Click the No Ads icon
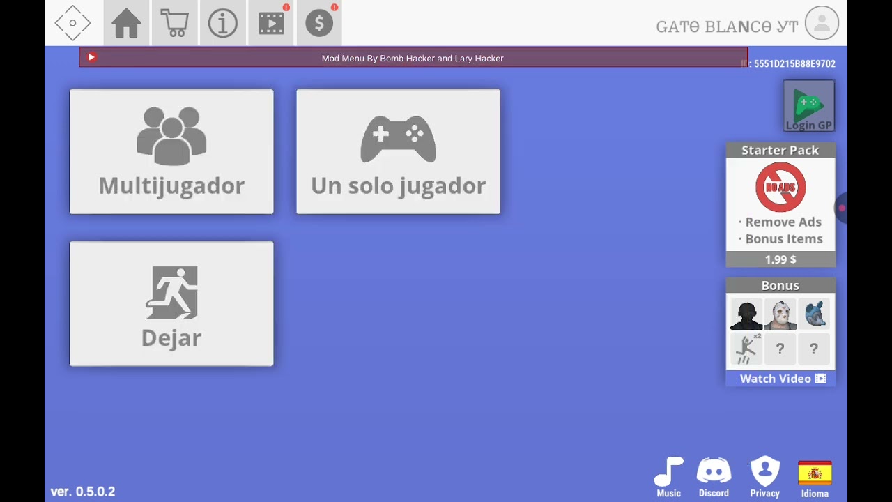The image size is (892, 502). point(780,187)
